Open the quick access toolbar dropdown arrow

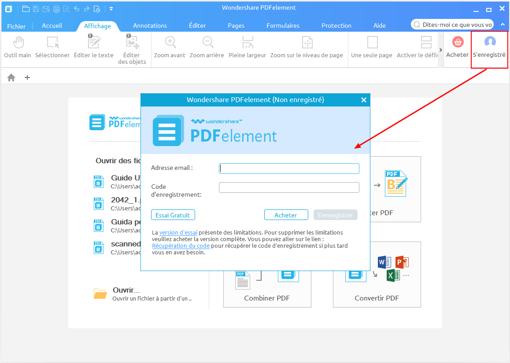click(111, 9)
